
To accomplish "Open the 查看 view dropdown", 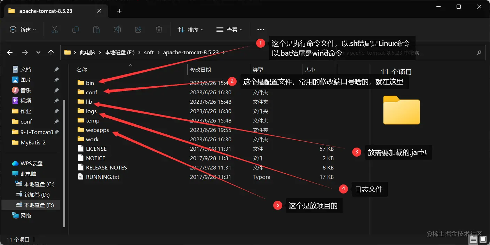I will click(229, 30).
